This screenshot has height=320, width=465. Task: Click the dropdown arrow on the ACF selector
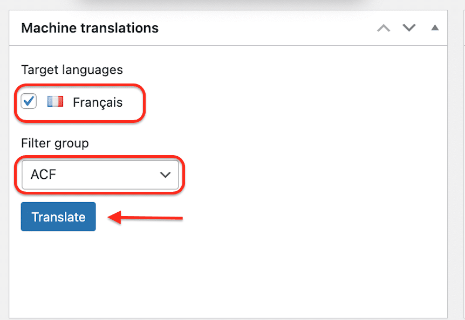click(x=165, y=175)
